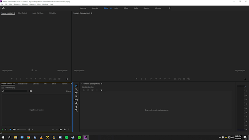Toggle project writable green lock icon

(x=3, y=129)
